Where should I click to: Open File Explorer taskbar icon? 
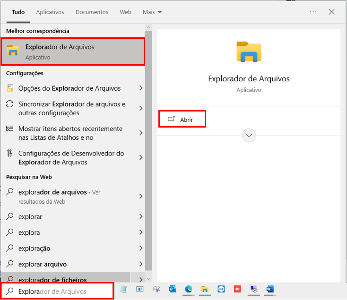click(205, 289)
